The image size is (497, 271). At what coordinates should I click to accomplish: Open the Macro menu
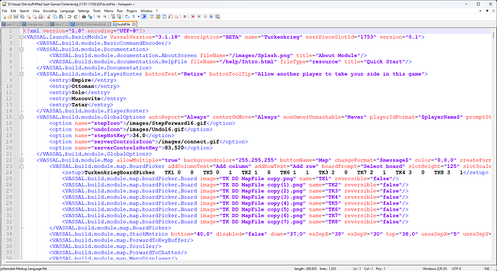(108, 11)
